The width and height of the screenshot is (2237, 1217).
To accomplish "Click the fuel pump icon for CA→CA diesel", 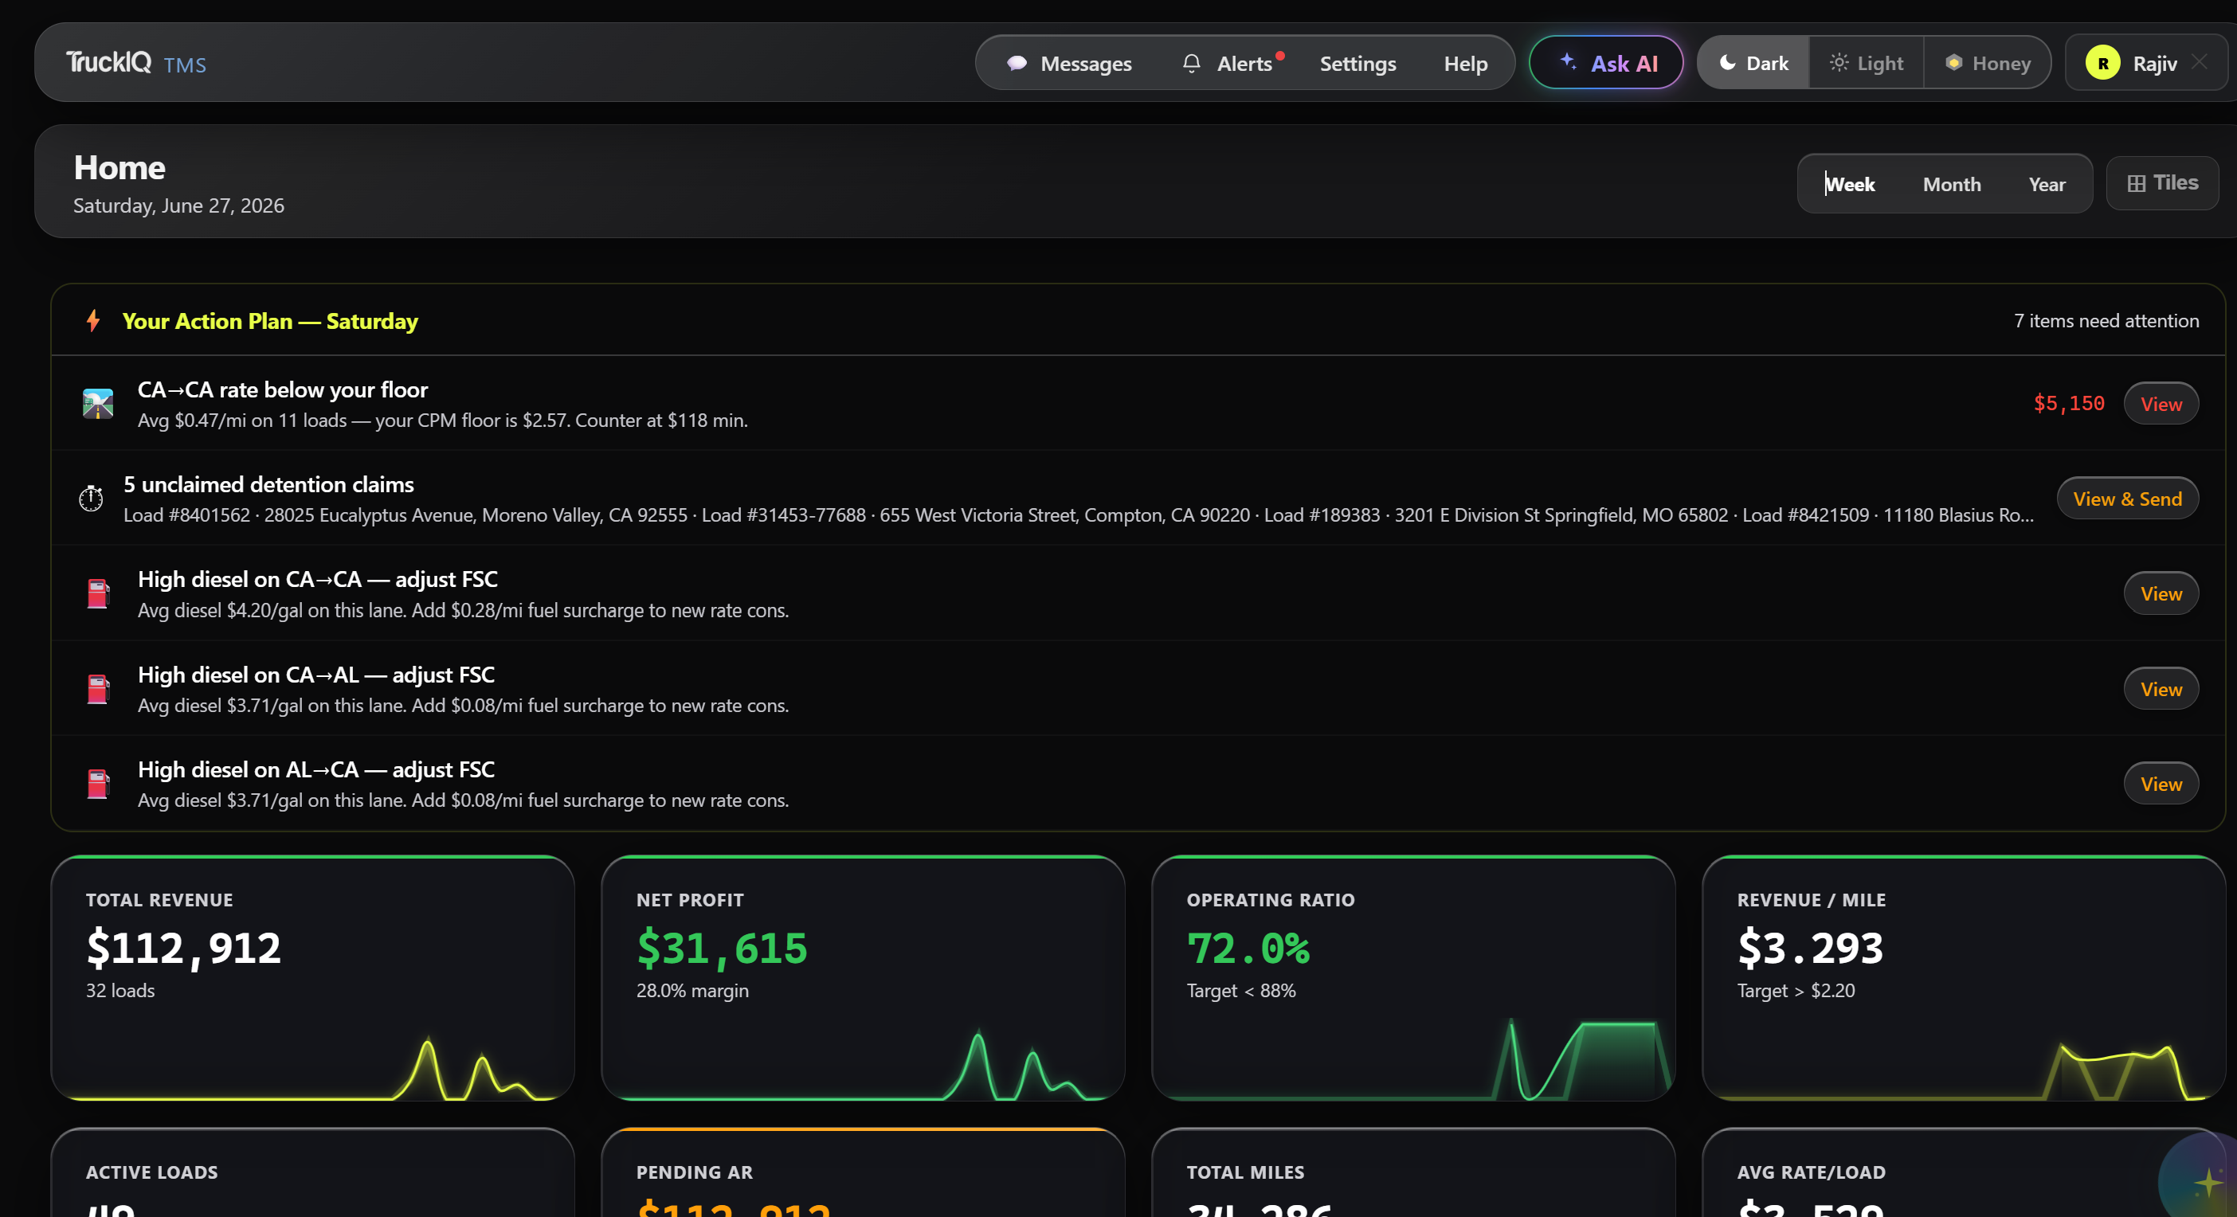I will 98,593.
